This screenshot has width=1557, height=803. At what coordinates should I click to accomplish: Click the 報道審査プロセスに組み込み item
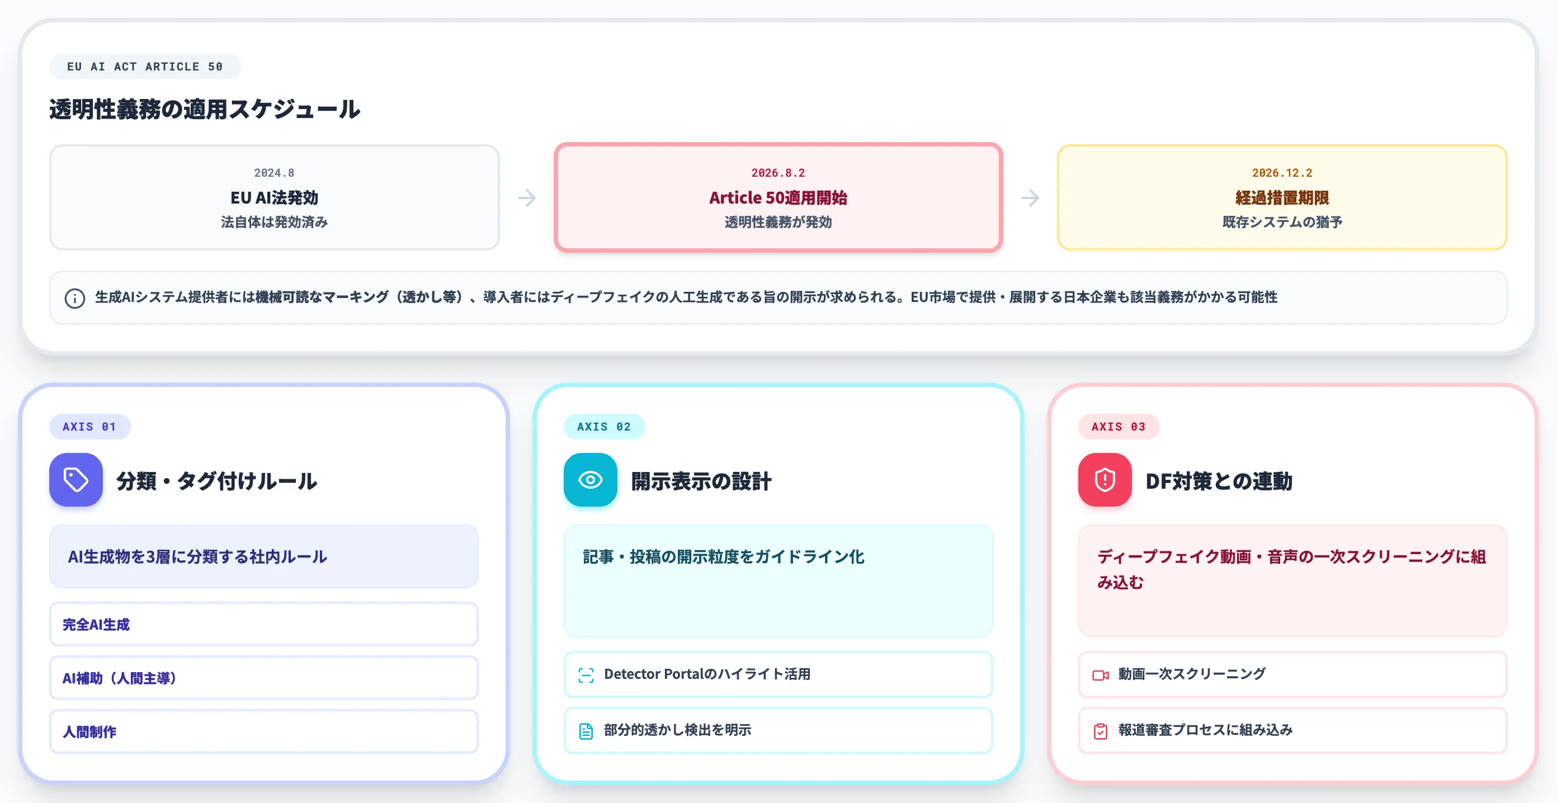point(1292,730)
